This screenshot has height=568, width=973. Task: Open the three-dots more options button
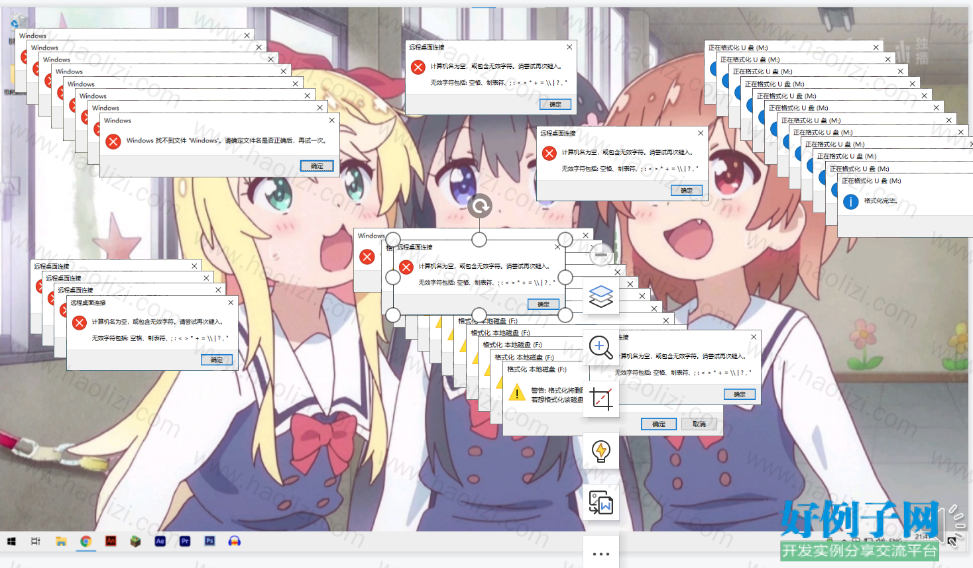tap(601, 554)
